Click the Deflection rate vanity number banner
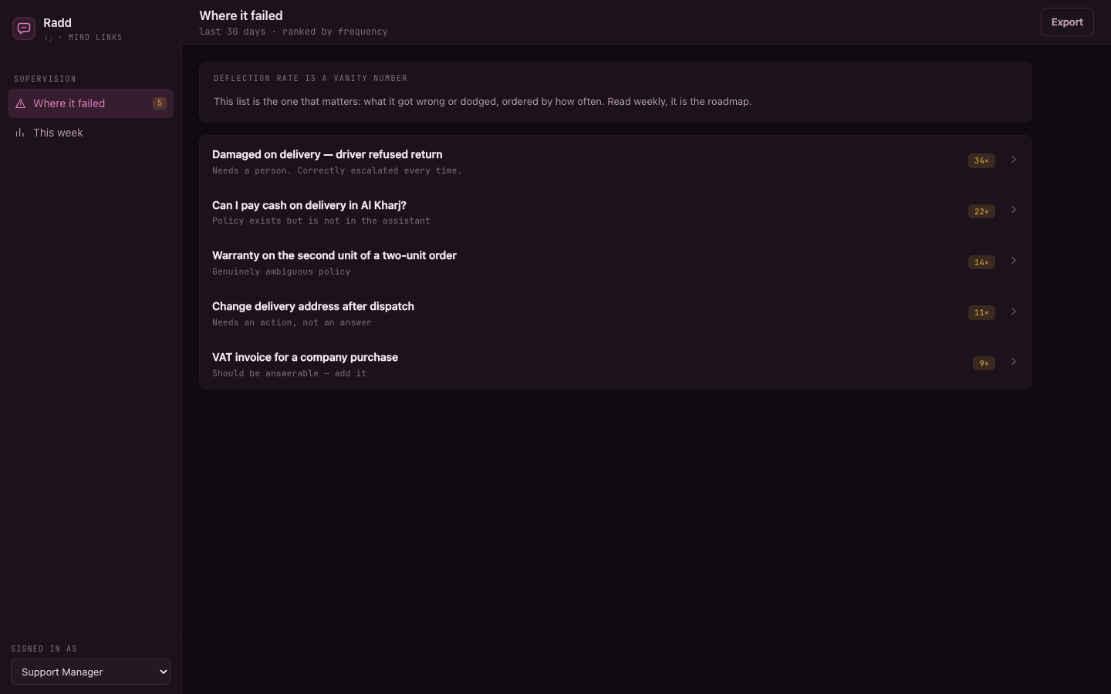 pos(616,93)
